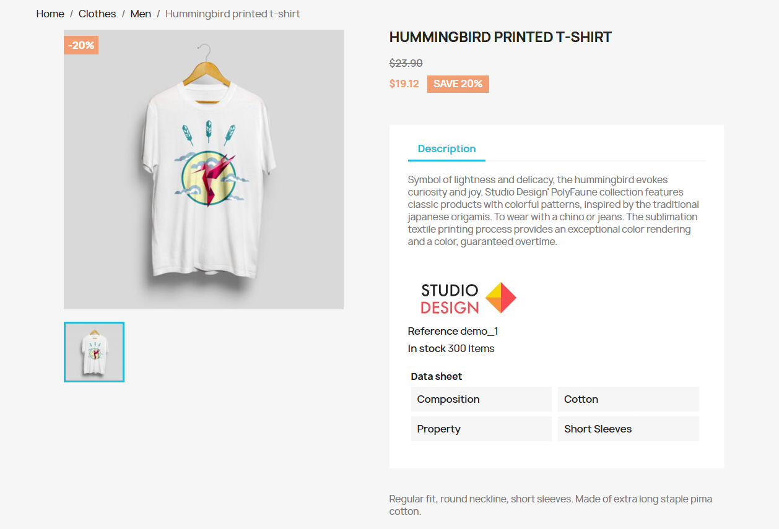The image size is (779, 529).
Task: Click the Data sheet heading
Action: tap(437, 377)
